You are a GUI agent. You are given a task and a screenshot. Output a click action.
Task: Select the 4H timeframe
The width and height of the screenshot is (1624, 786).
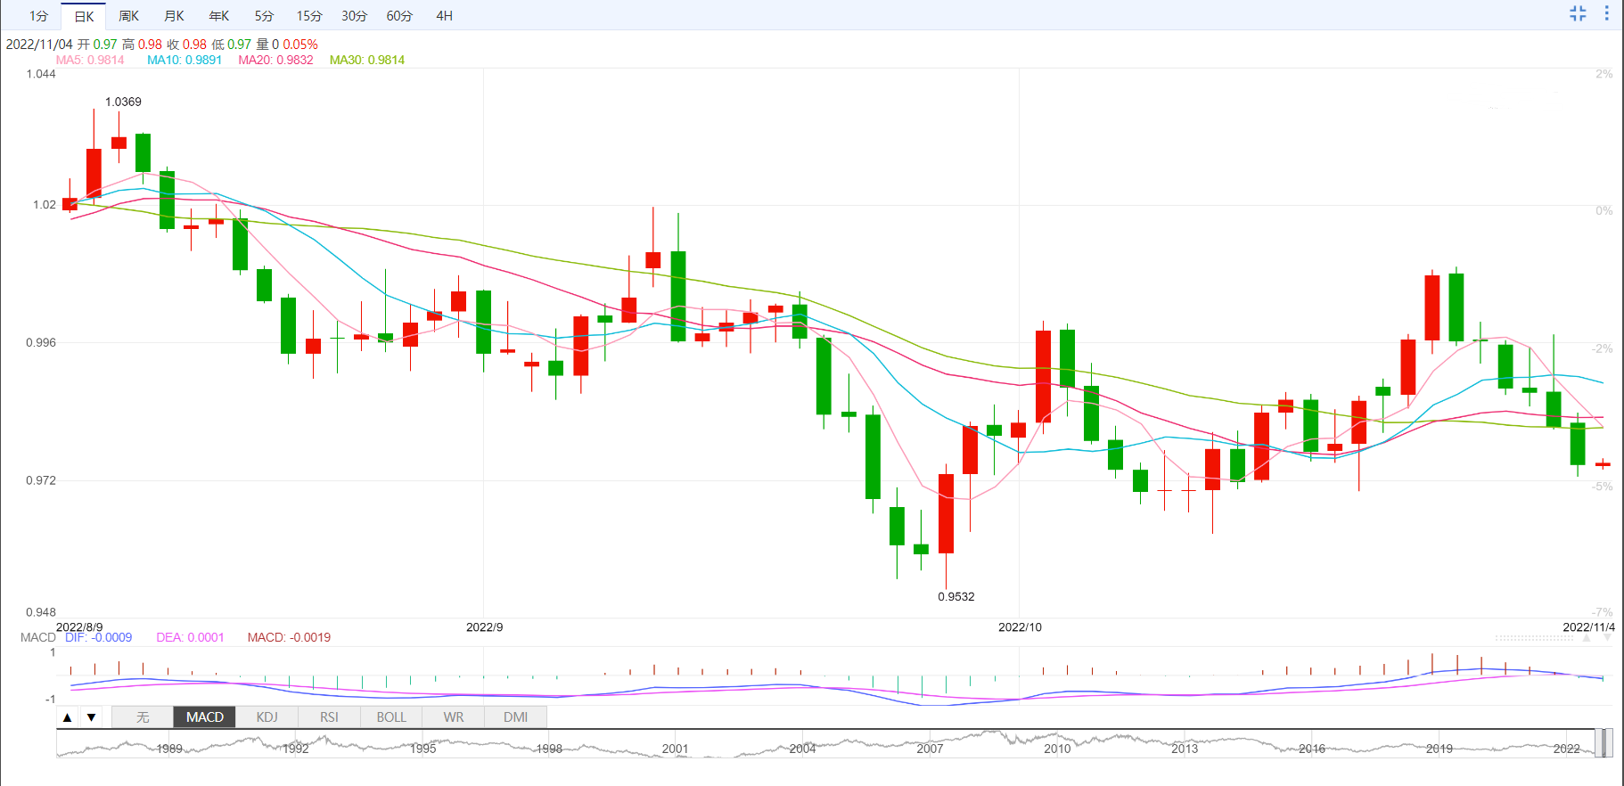pyautogui.click(x=444, y=16)
